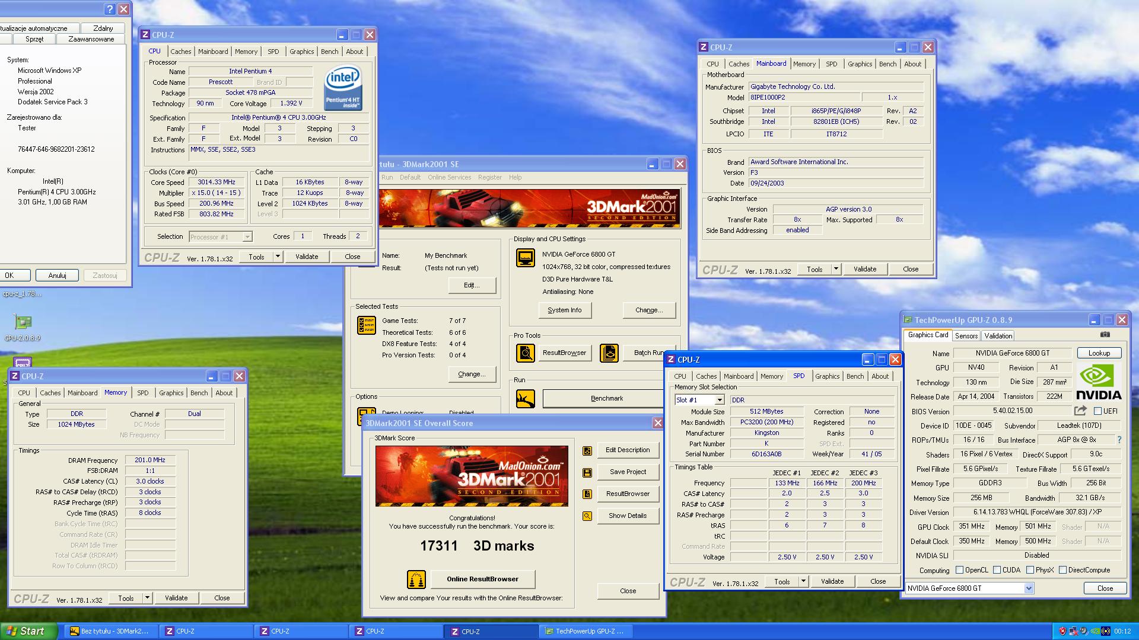
Task: Click Close button in GPU-Z window bottom
Action: point(1105,588)
